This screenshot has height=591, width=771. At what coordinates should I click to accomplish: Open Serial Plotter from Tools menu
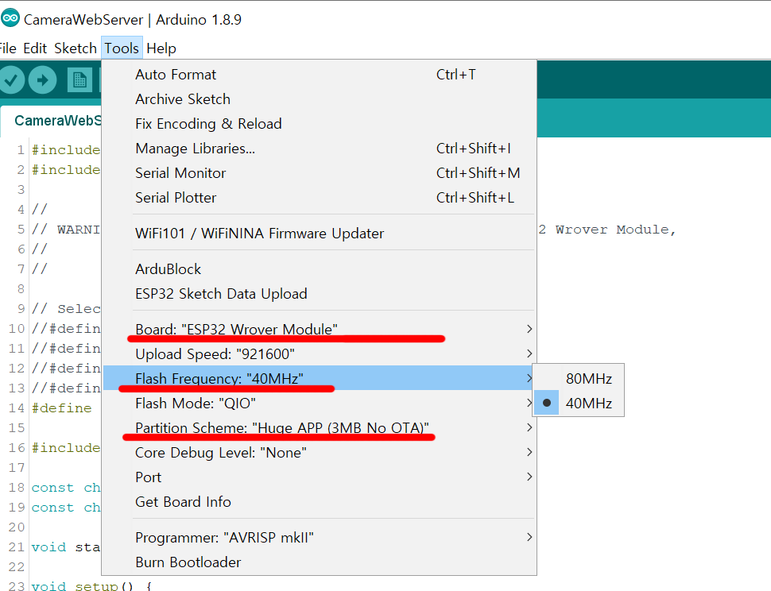[x=319, y=197]
